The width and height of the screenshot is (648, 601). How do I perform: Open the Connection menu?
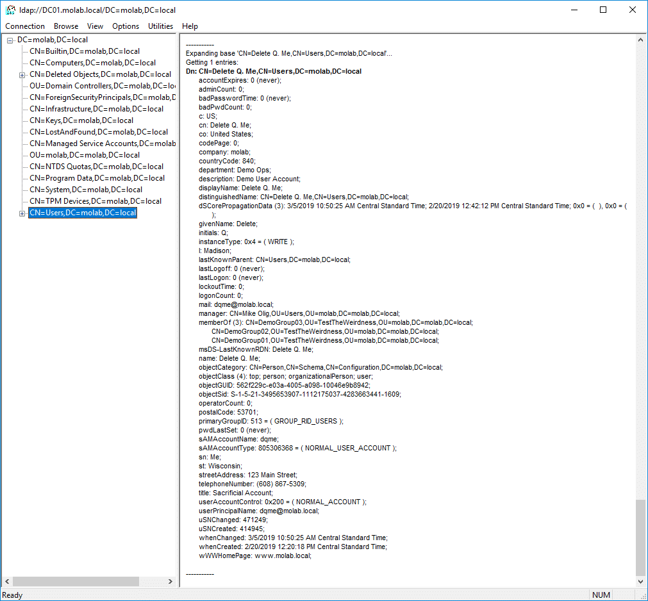[x=25, y=26]
